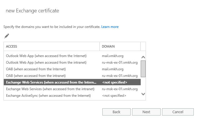Click the list scroll down arrow
The height and width of the screenshot is (125, 203).
(143, 94)
